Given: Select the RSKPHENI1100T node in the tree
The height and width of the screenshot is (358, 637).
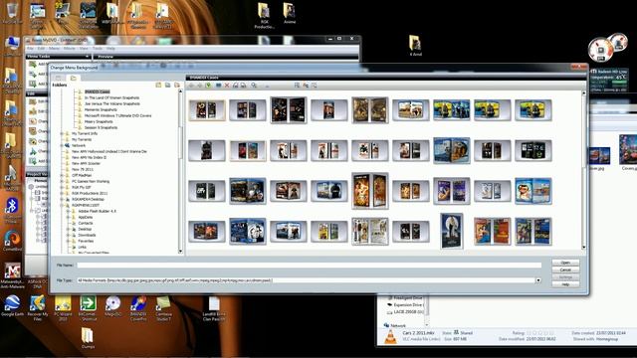Looking at the screenshot, I should point(86,206).
